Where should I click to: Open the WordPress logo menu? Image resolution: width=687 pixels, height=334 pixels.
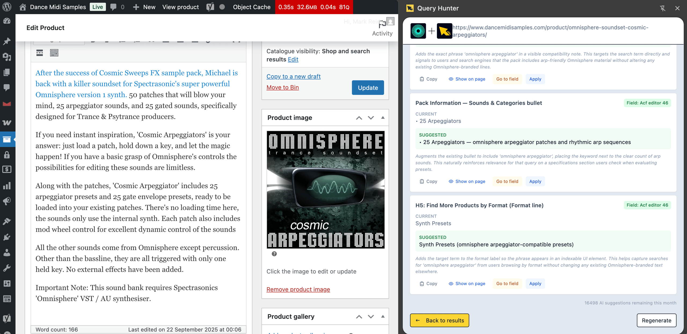point(7,7)
